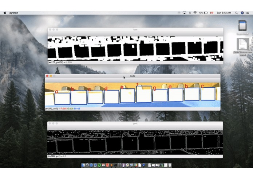
Task: Click the fam window pixel coordinates status text
Action: click(x=56, y=62)
